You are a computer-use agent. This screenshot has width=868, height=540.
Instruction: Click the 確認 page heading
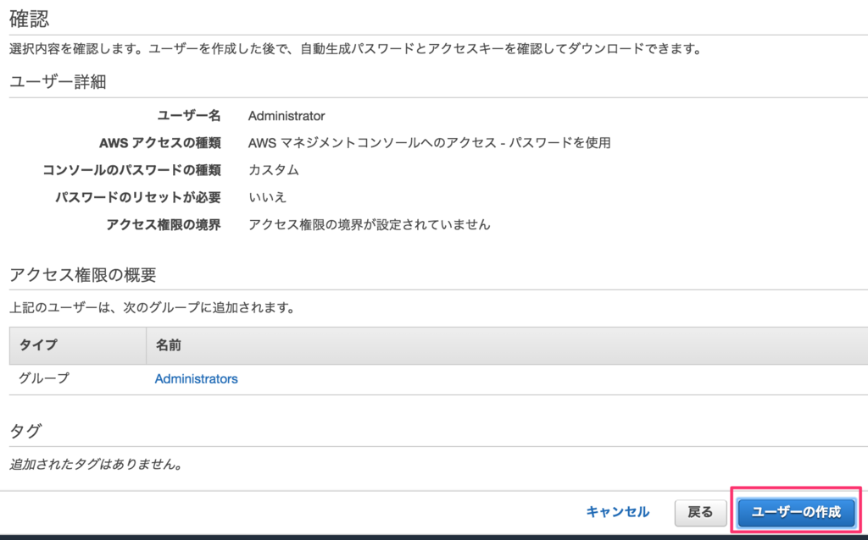coord(25,13)
